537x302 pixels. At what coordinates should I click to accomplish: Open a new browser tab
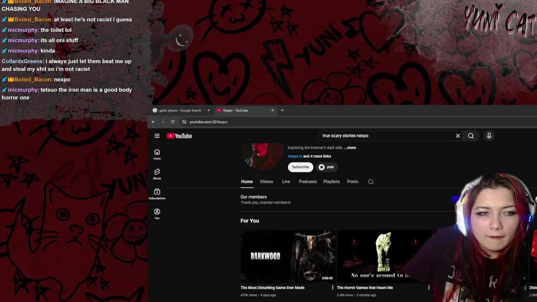pyautogui.click(x=282, y=110)
